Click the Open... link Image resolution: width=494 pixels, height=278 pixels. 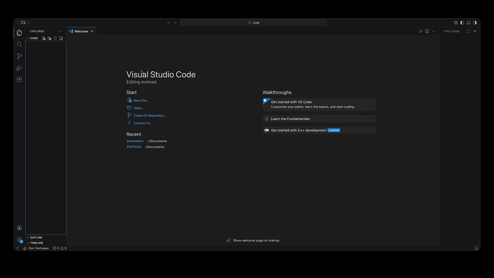click(x=139, y=108)
